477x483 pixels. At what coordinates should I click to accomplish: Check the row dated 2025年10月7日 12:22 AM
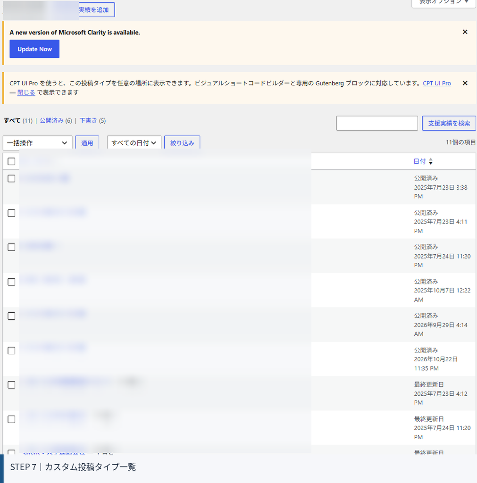point(11,282)
